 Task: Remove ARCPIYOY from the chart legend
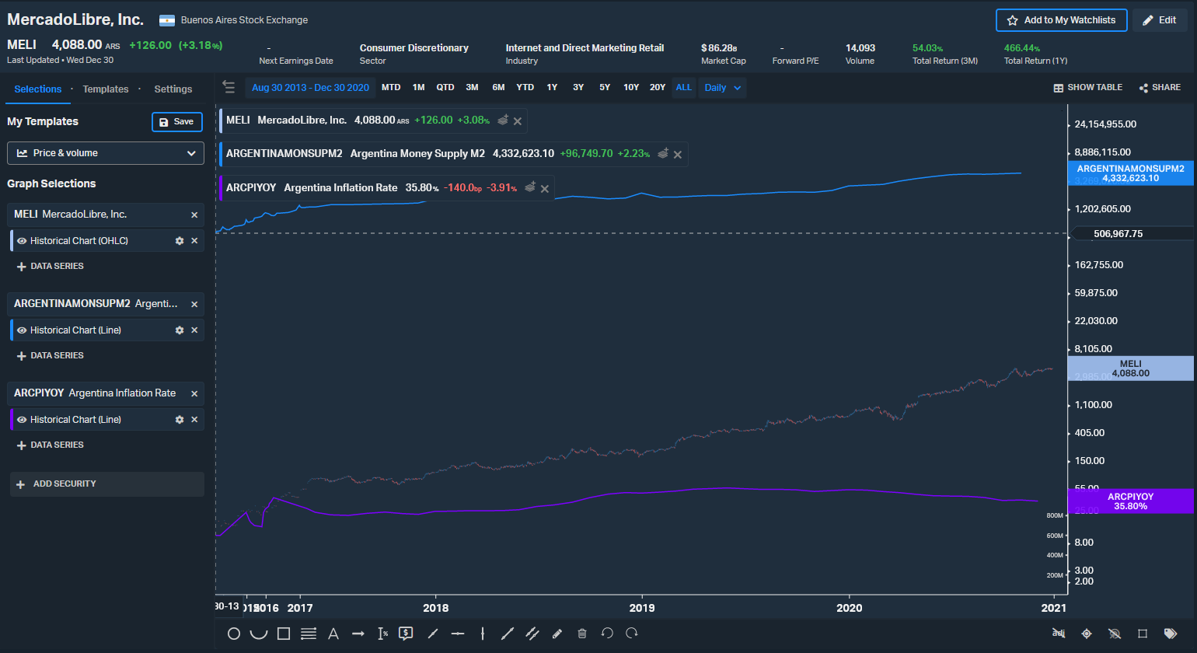[x=545, y=188]
